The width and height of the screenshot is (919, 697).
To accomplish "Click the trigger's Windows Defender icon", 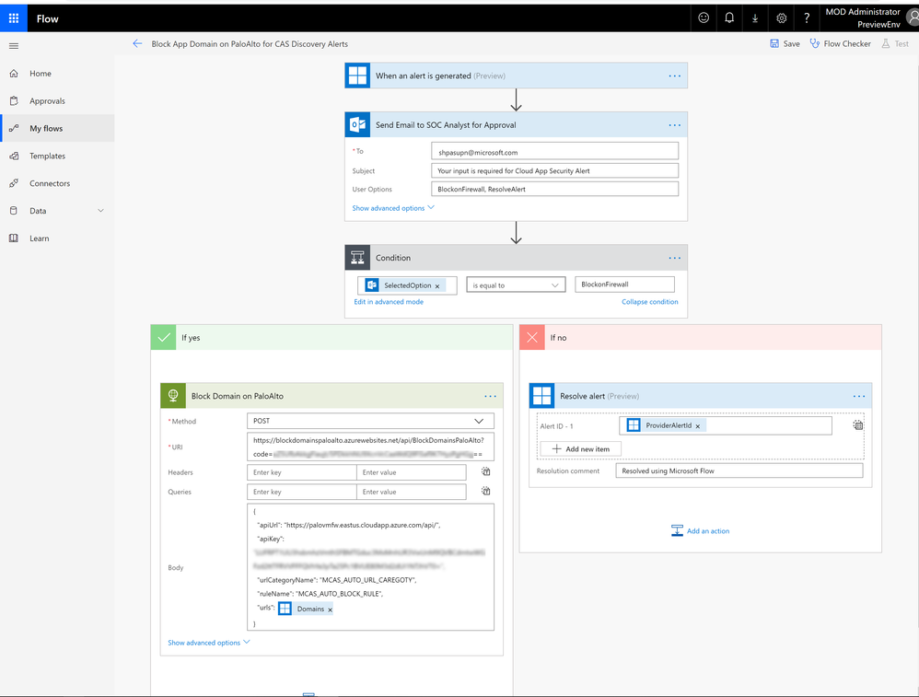I will [x=357, y=76].
